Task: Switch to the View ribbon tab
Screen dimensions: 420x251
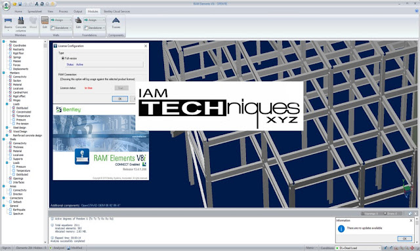Action: pos(50,12)
